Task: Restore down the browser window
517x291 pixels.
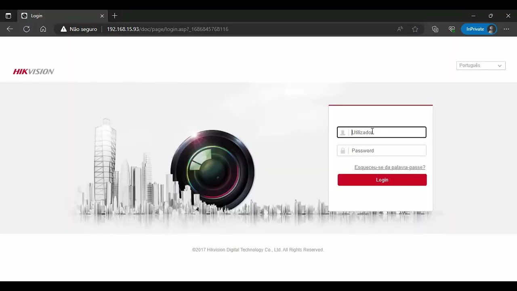Action: tap(491, 16)
